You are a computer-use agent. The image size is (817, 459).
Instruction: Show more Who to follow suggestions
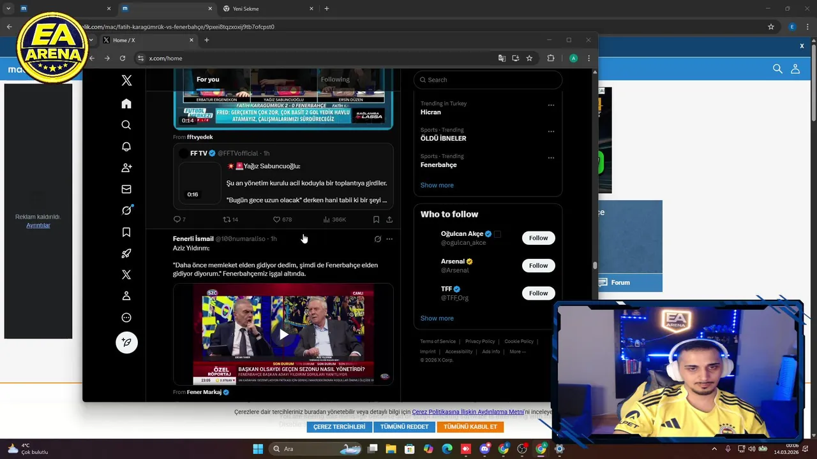click(x=437, y=318)
